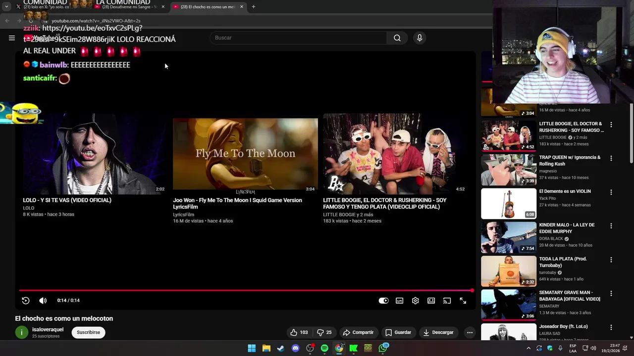Open the isaloveraquel channel avatar
Screen dimensions: 634x356
coord(22,332)
